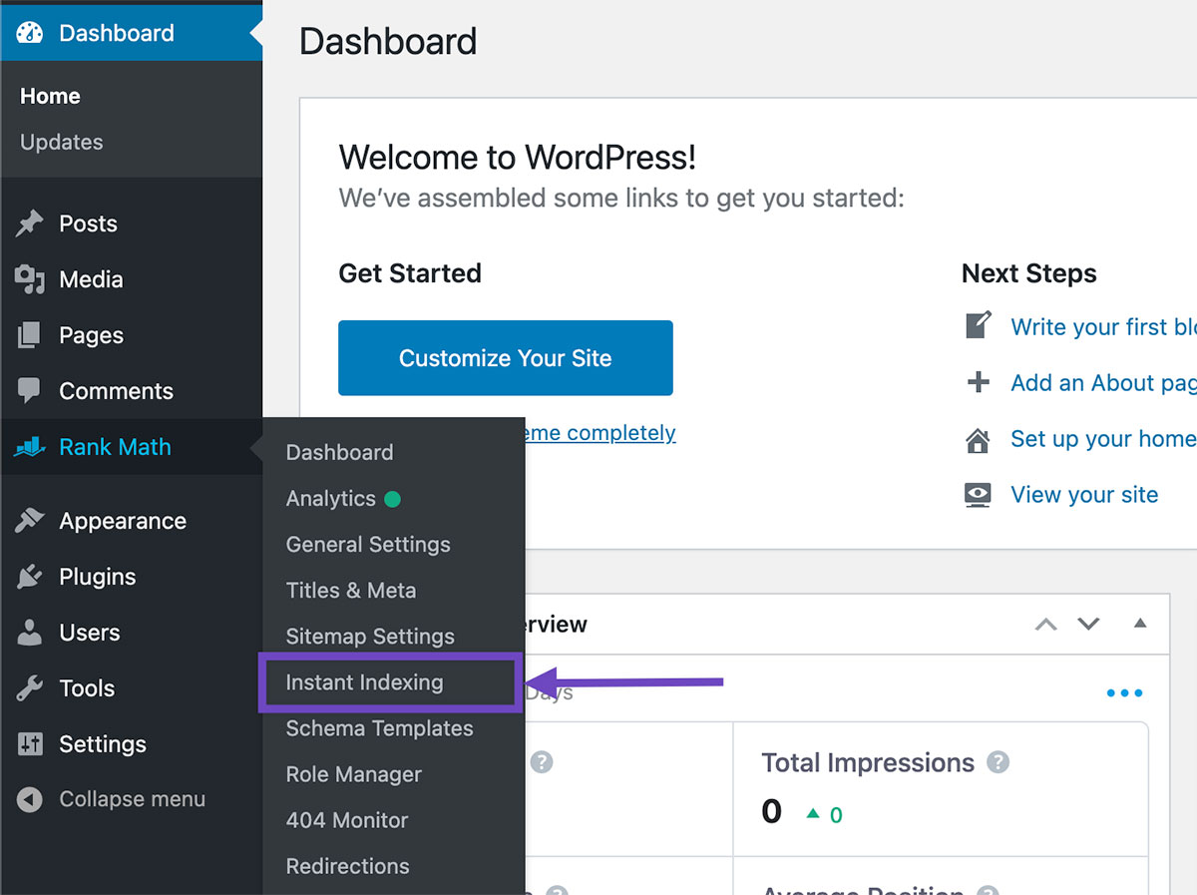Click the Appearance paintbrush icon

pos(30,521)
